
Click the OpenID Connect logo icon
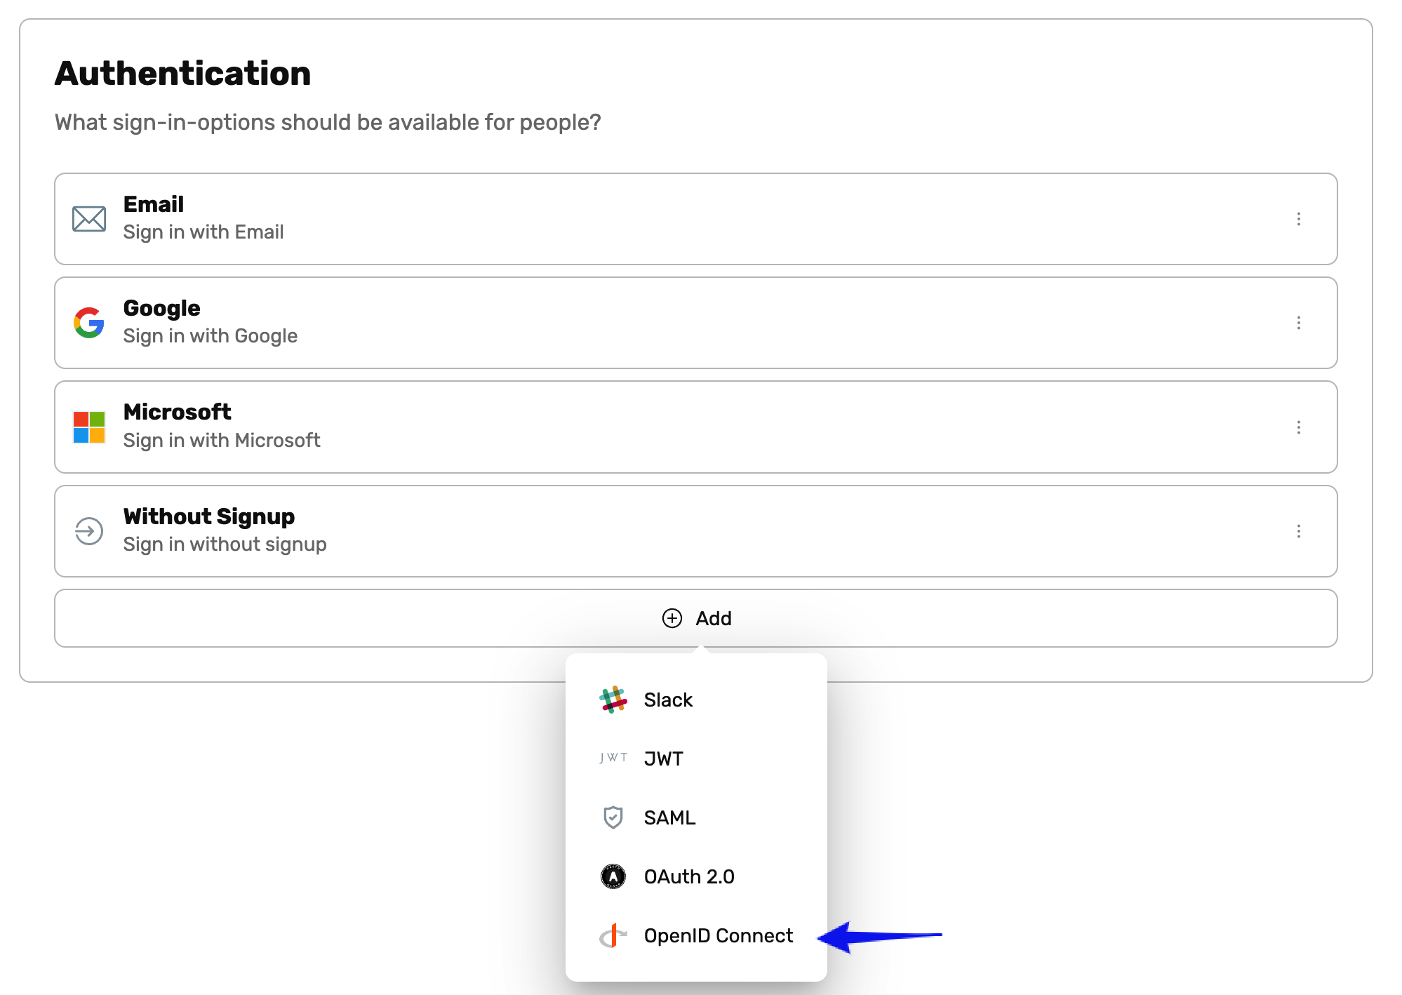[613, 935]
